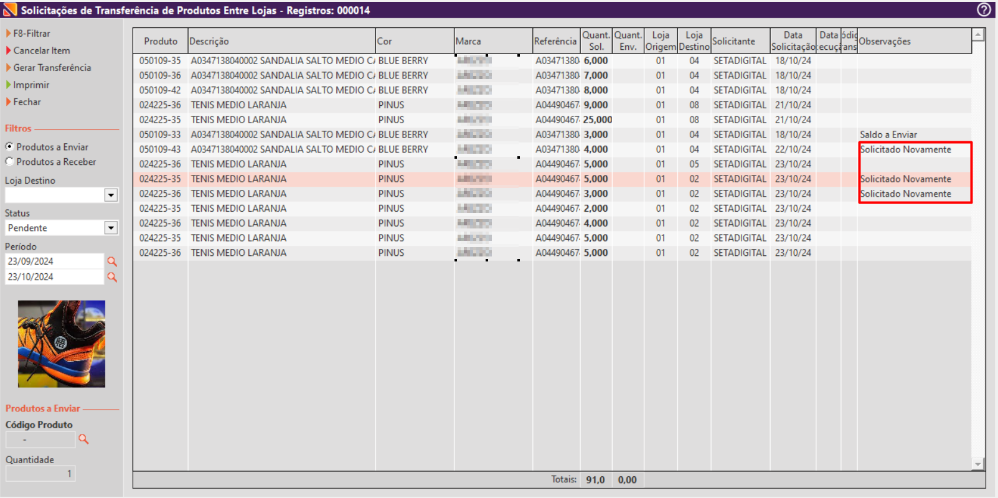Open the Status Pendente dropdown
Viewport: 998px width, 498px height.
point(111,228)
